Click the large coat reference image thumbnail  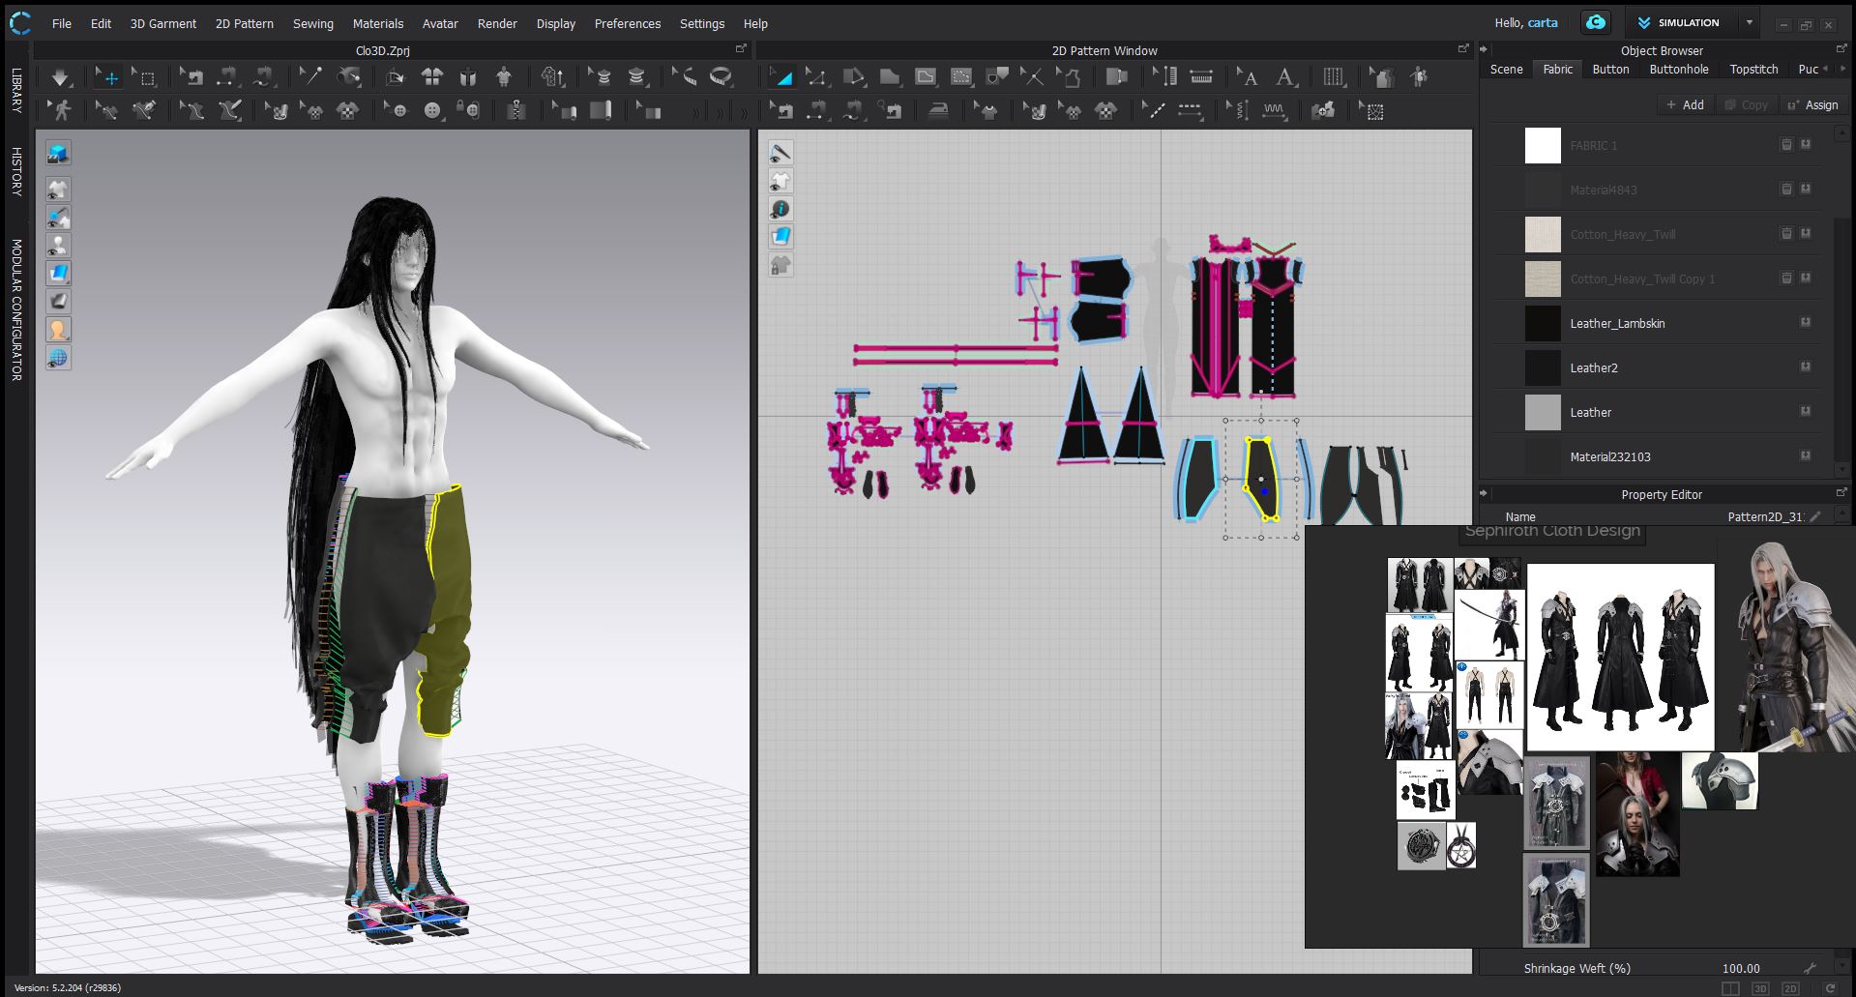tap(1620, 658)
